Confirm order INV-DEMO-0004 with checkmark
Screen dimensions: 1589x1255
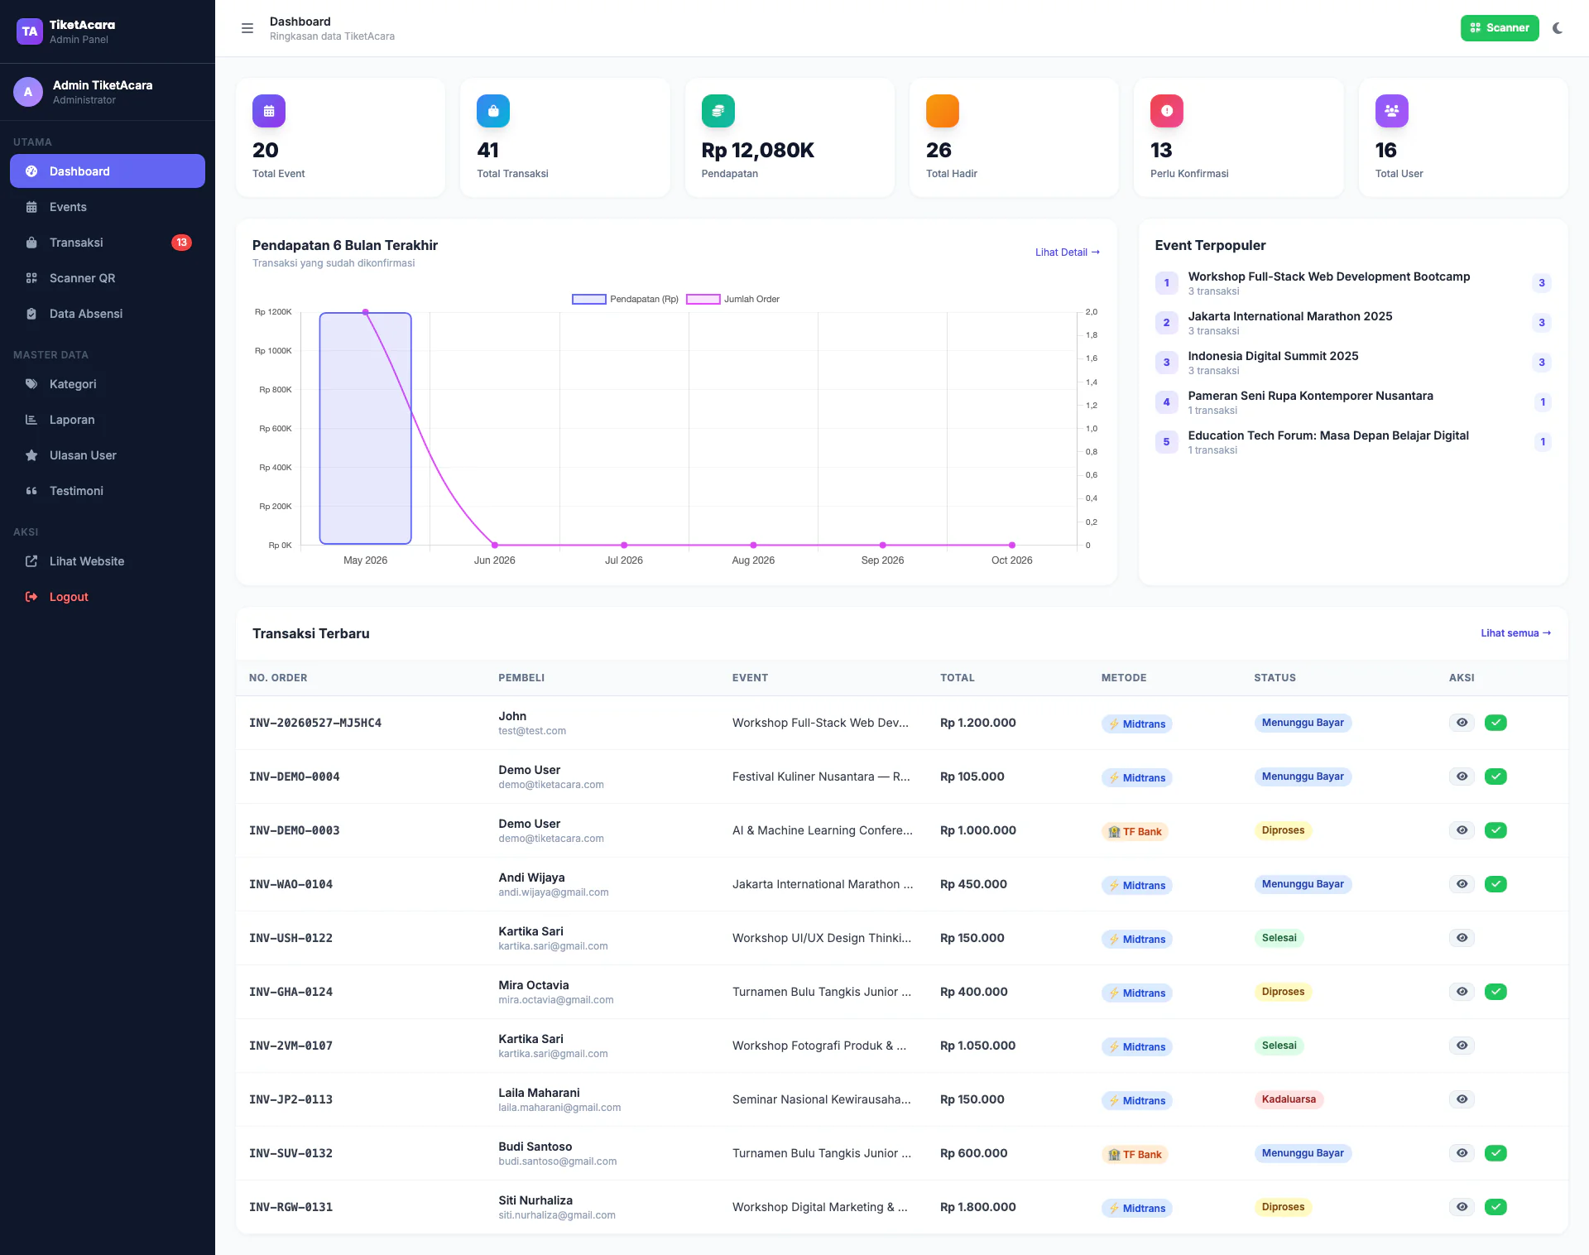(1495, 777)
